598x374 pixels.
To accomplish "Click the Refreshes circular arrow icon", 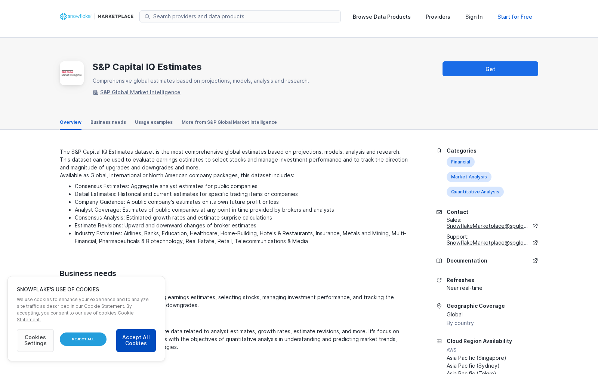I will click(439, 280).
